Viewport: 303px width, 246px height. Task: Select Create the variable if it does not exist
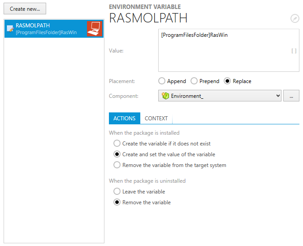click(x=117, y=144)
